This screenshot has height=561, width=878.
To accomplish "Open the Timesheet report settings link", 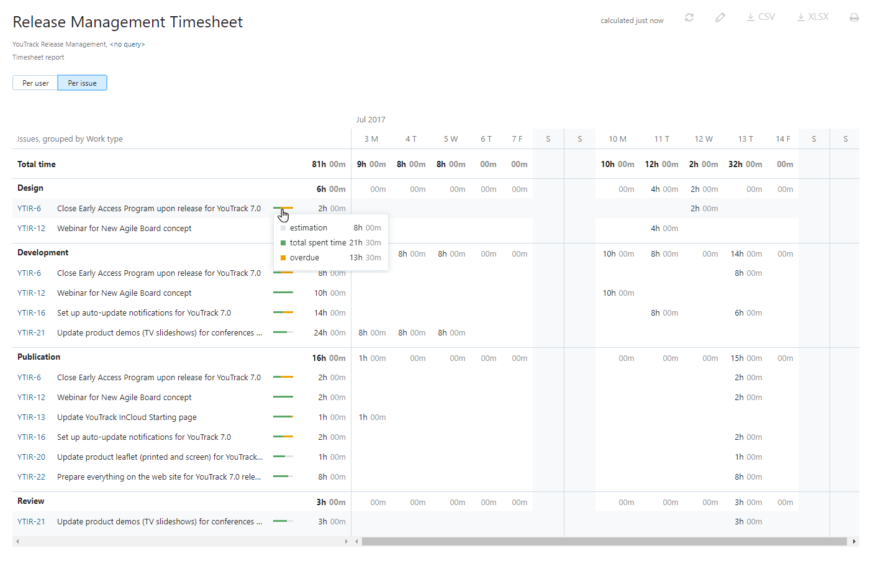I will click(38, 57).
